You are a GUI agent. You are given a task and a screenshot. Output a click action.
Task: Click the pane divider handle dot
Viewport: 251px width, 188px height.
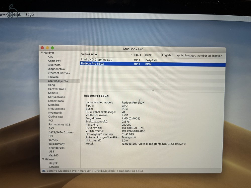(x=153, y=91)
